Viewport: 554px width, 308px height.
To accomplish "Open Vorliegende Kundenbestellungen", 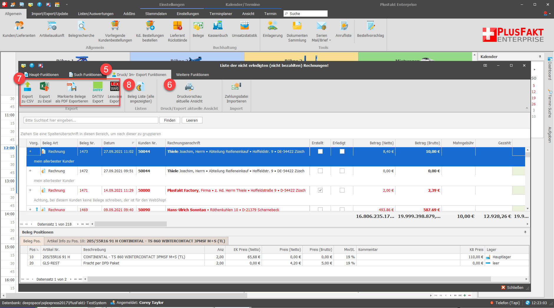I will (115, 32).
